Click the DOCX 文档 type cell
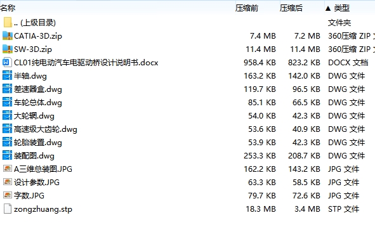This screenshot has height=239, width=375. (348, 63)
